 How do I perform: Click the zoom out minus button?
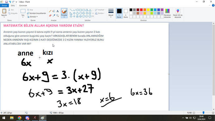[194, 113]
